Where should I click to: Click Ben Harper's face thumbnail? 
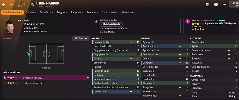11,27
